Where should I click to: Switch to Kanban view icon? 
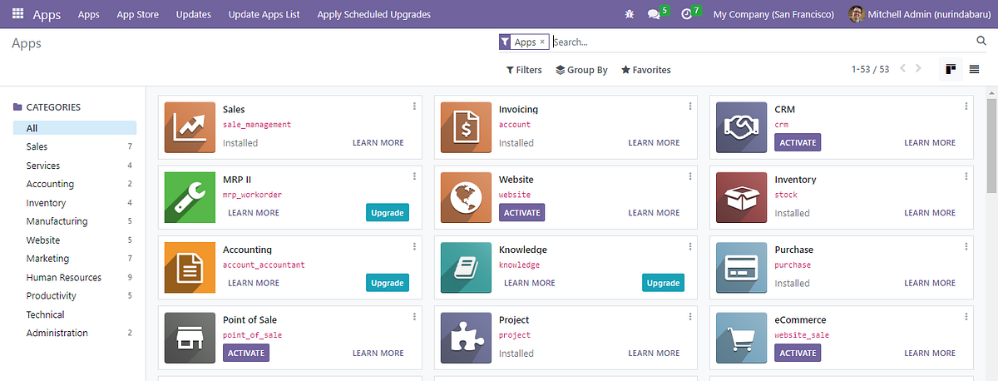[x=951, y=69]
